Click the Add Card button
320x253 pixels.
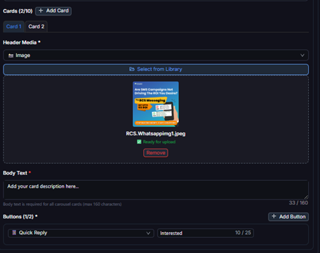point(53,11)
